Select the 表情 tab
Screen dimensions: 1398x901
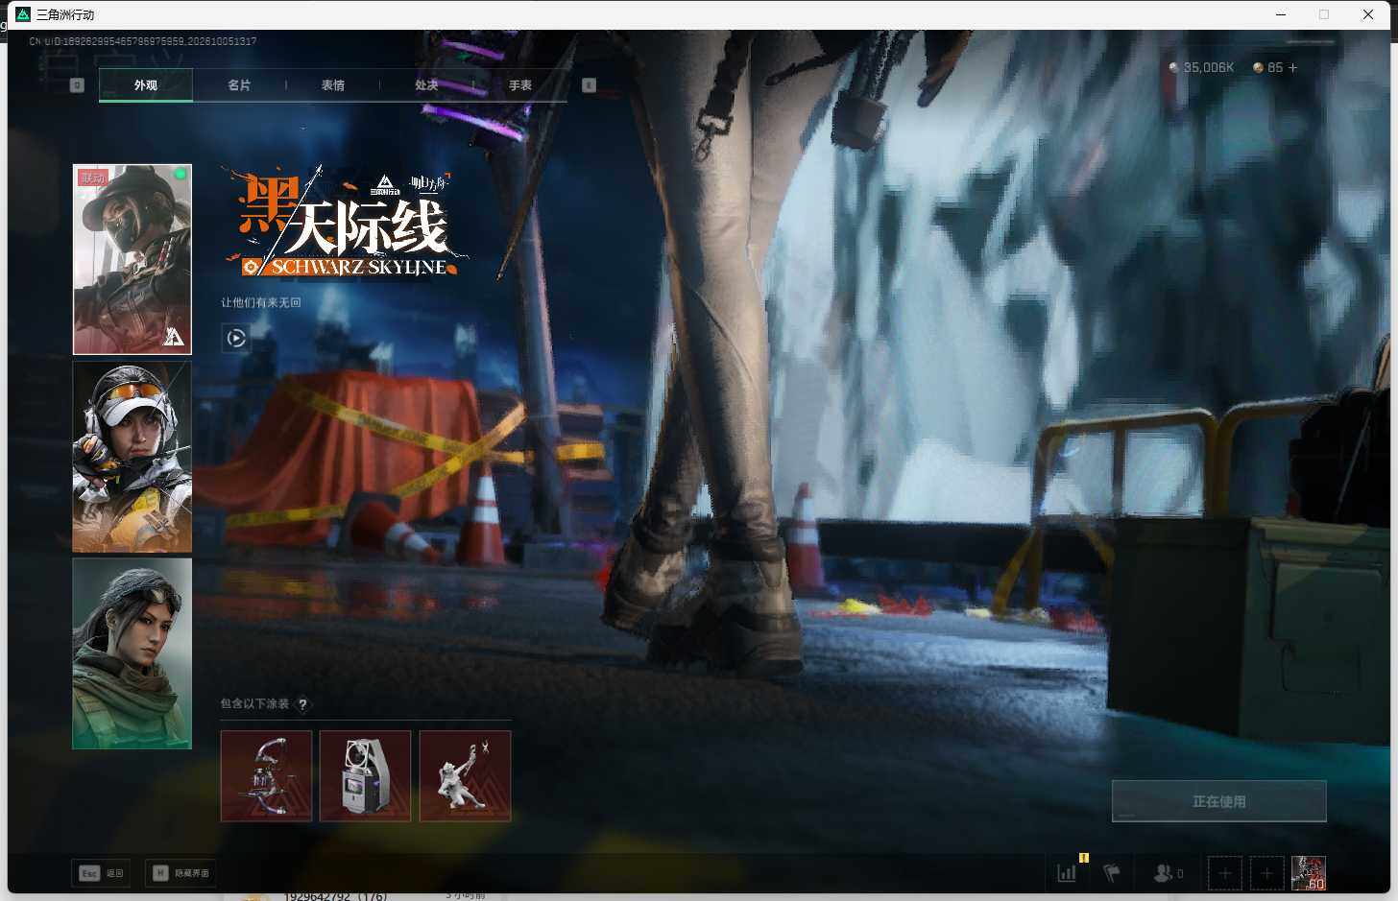click(x=333, y=85)
